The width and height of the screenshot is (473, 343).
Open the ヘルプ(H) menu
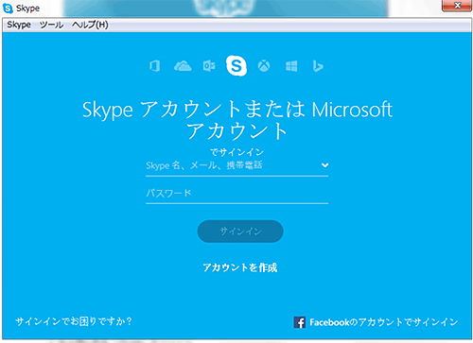click(90, 25)
